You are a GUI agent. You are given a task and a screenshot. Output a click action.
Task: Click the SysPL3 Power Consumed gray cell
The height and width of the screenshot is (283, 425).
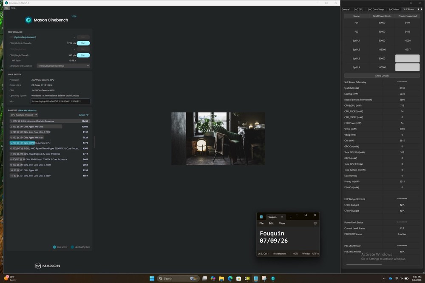[407, 58]
